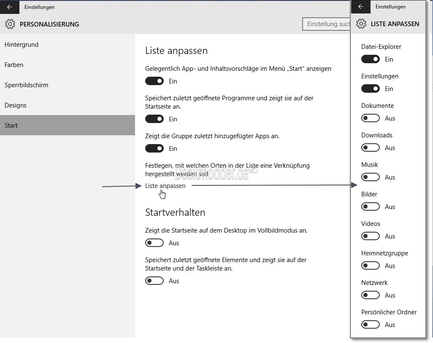
Task: Go to Sperrbildschirm settings
Action: pos(68,85)
